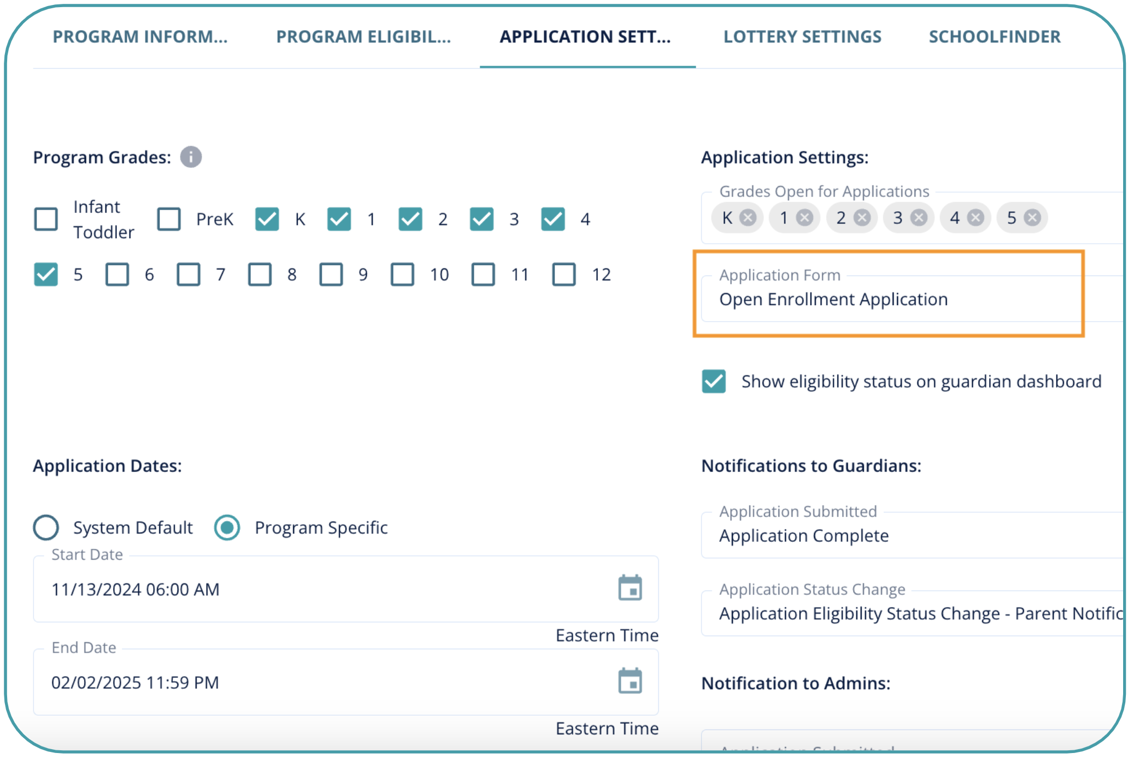Switch to the Lottery Settings tab
Screen dimensions: 1133x764
pos(802,37)
